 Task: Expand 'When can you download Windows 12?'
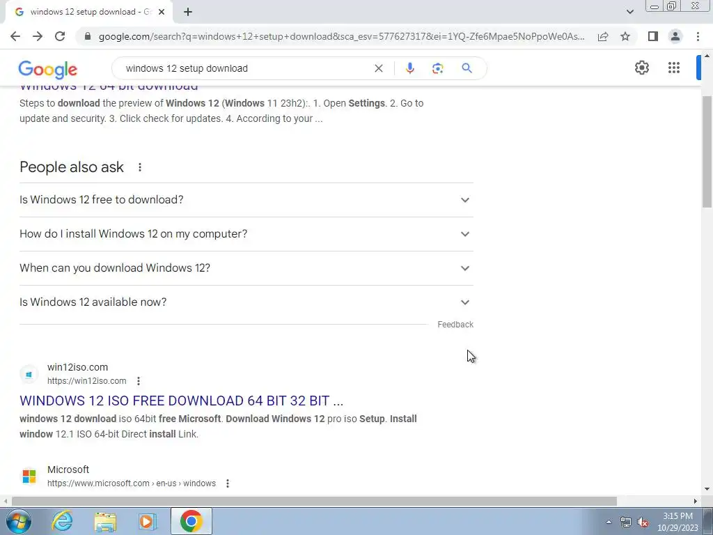point(246,268)
